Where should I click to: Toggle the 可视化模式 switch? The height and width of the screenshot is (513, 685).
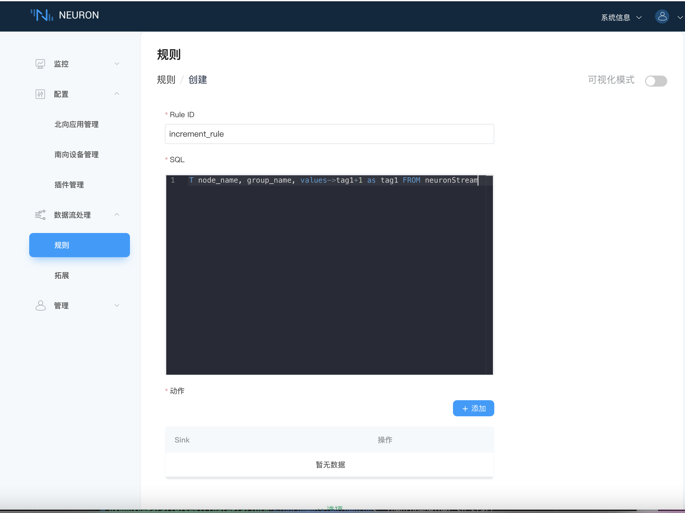pos(656,81)
